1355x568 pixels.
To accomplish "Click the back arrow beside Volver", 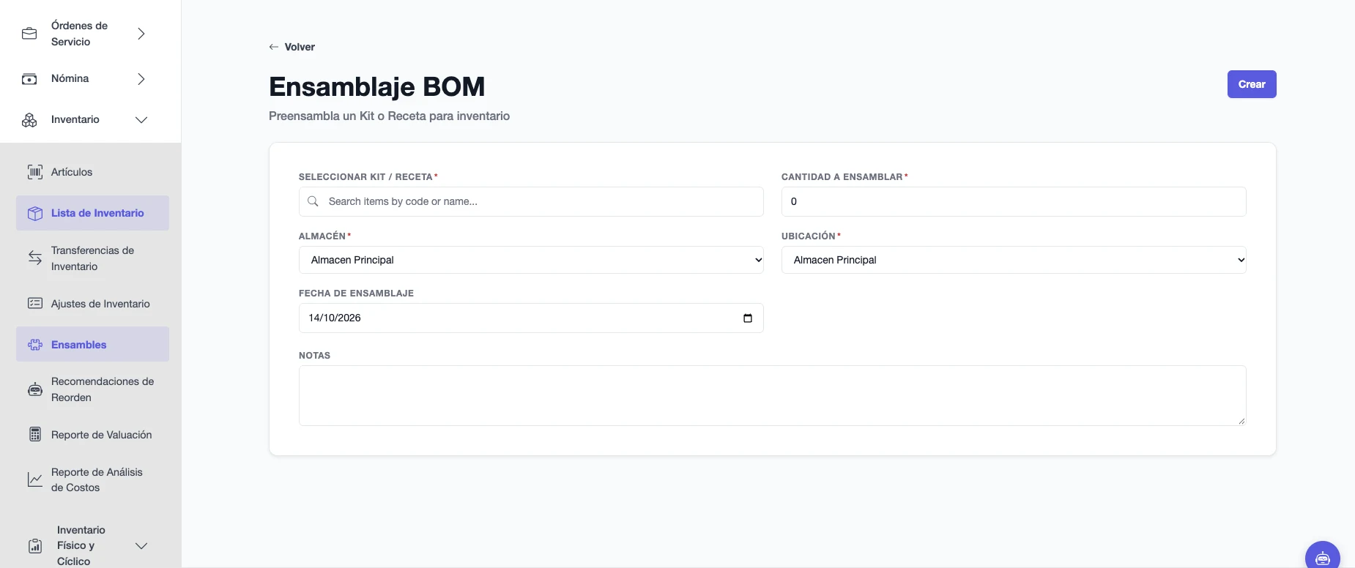I will click(274, 47).
